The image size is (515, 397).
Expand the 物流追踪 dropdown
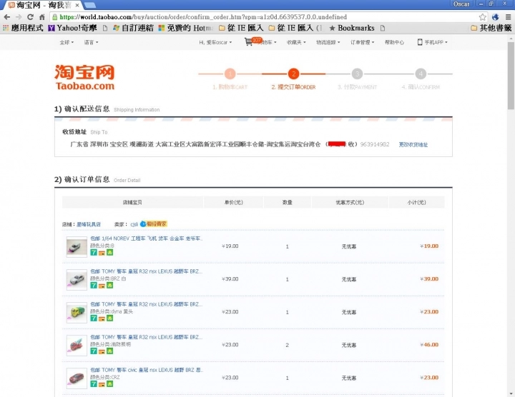(328, 42)
